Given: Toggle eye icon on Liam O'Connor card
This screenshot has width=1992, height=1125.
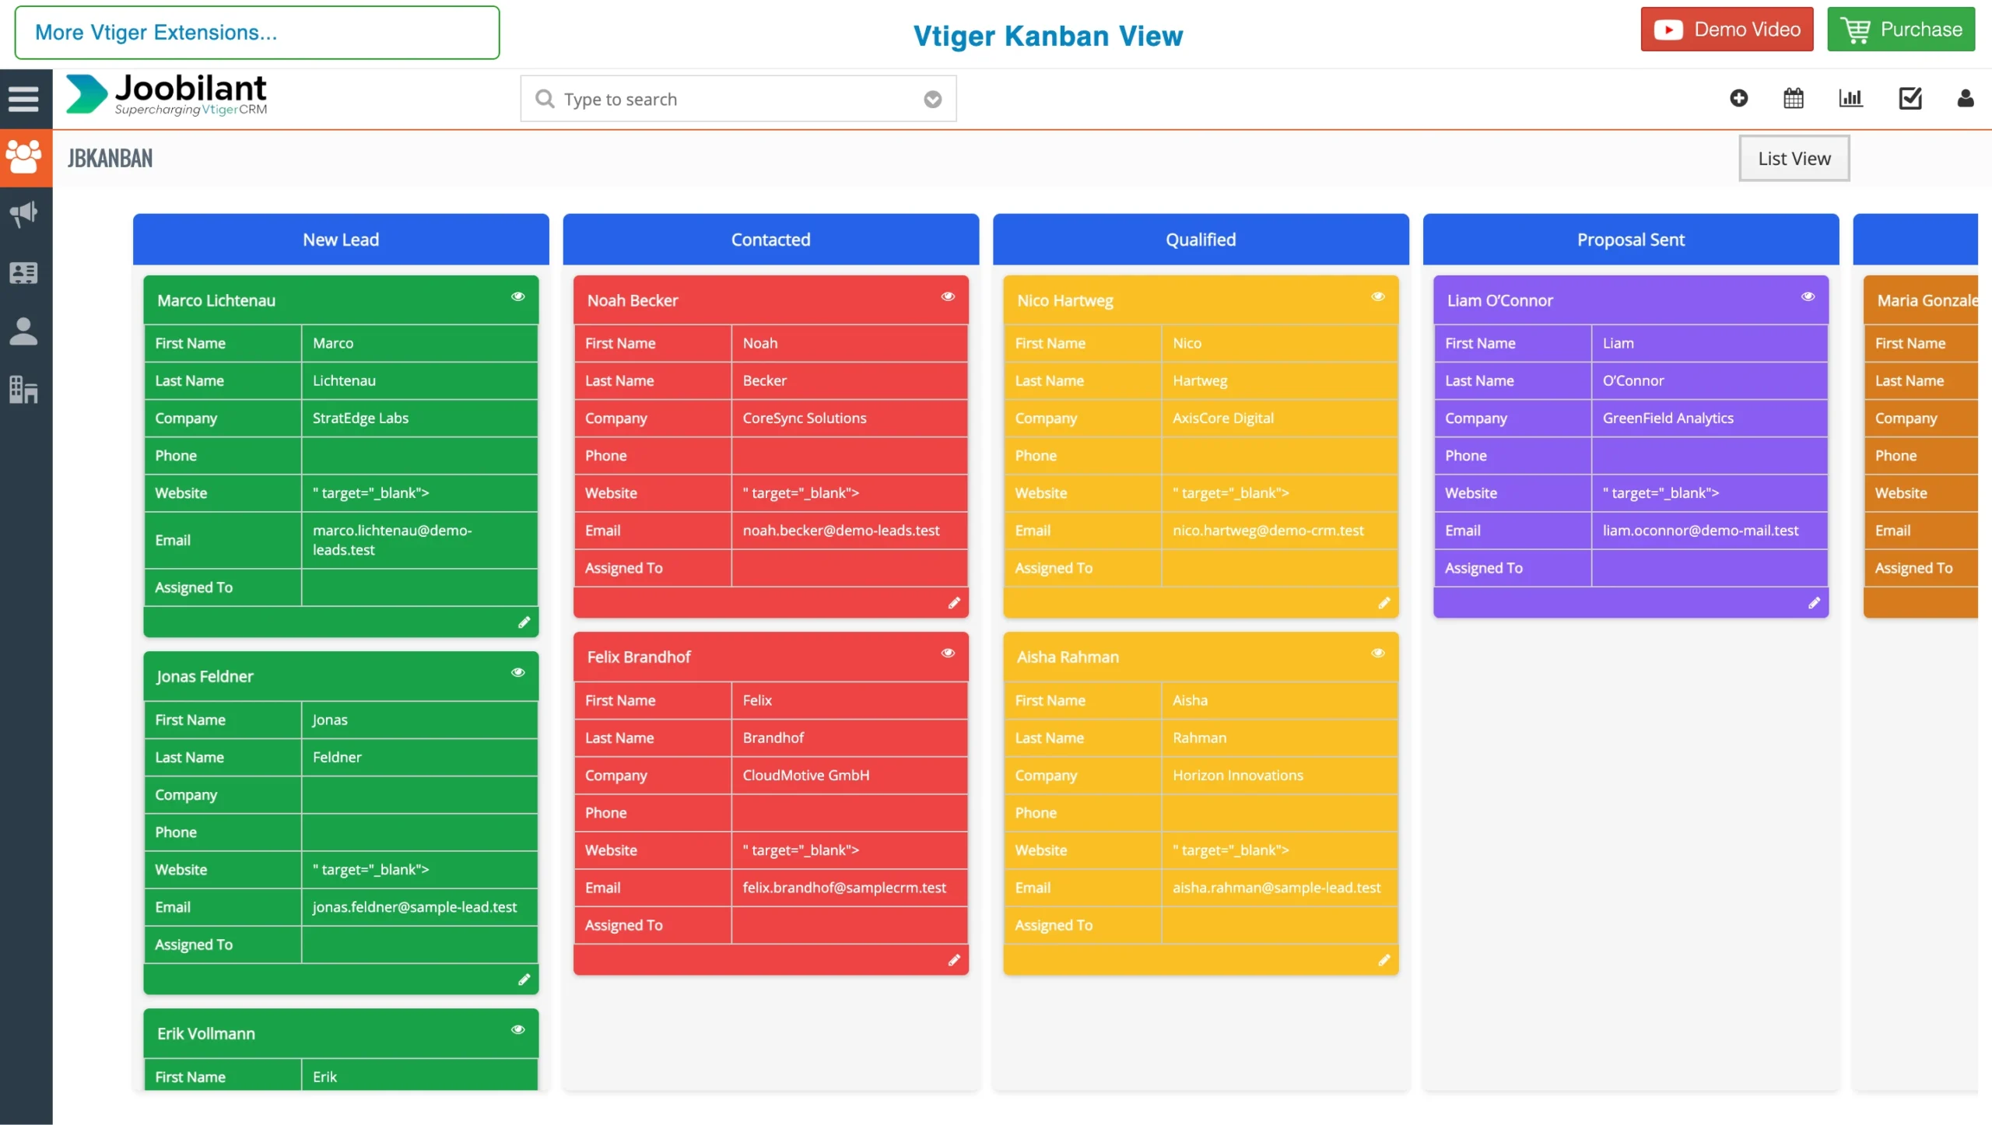Looking at the screenshot, I should point(1808,296).
